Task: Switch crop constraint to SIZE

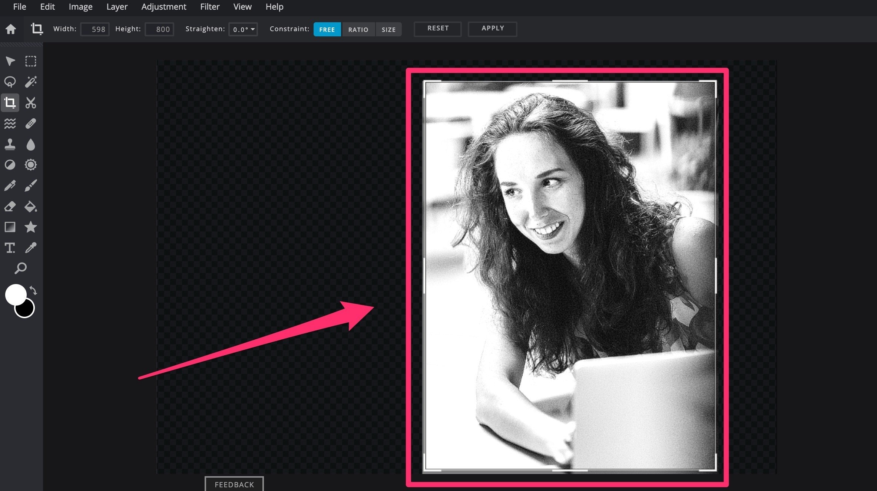Action: tap(388, 29)
